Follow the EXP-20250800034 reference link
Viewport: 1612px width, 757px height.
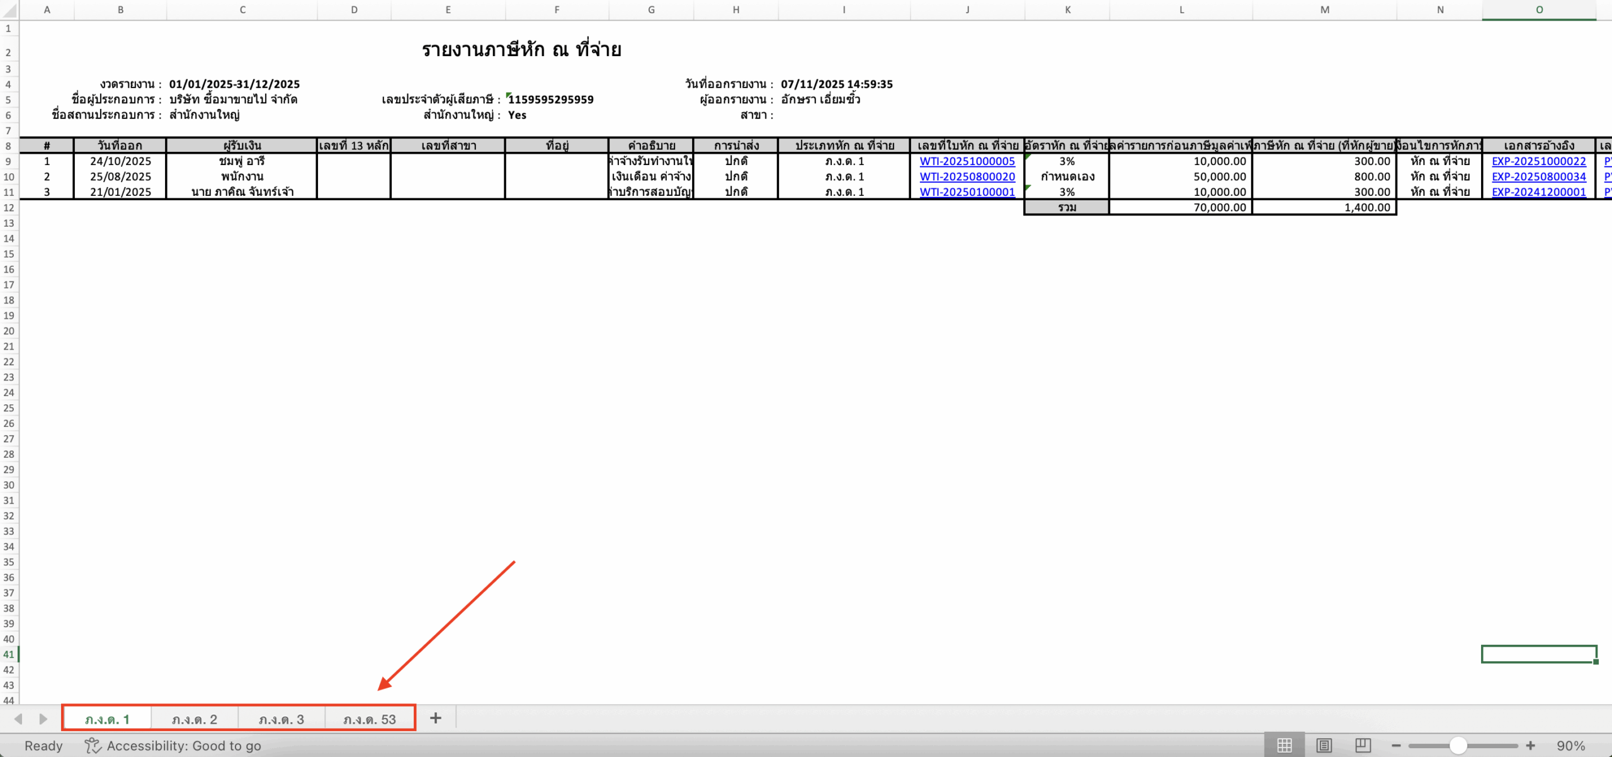(1538, 176)
